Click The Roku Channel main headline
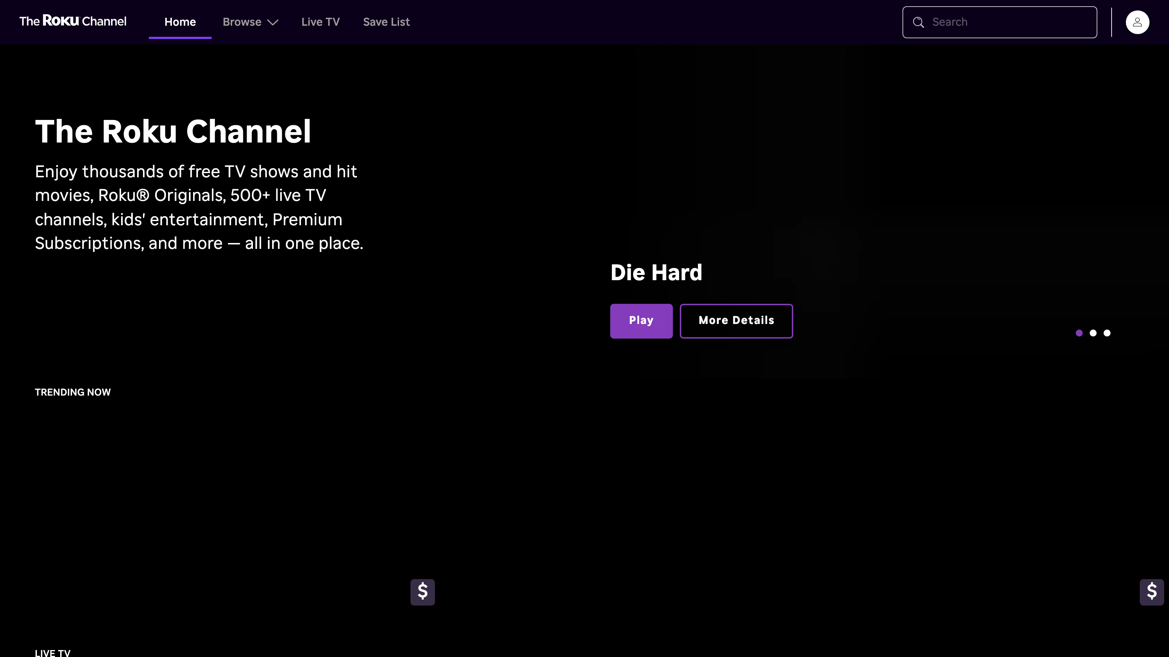 click(x=173, y=131)
